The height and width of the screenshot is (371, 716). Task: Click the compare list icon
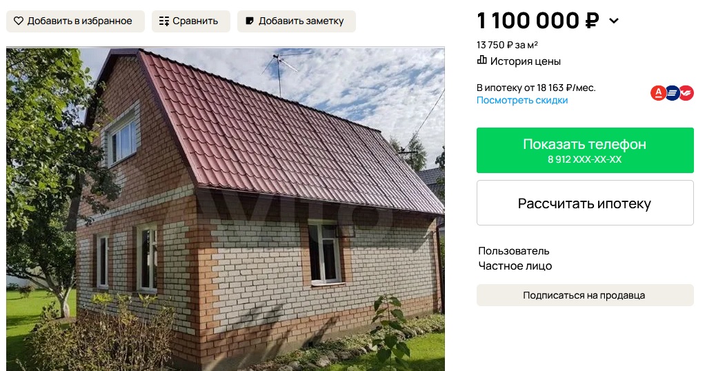pos(164,21)
